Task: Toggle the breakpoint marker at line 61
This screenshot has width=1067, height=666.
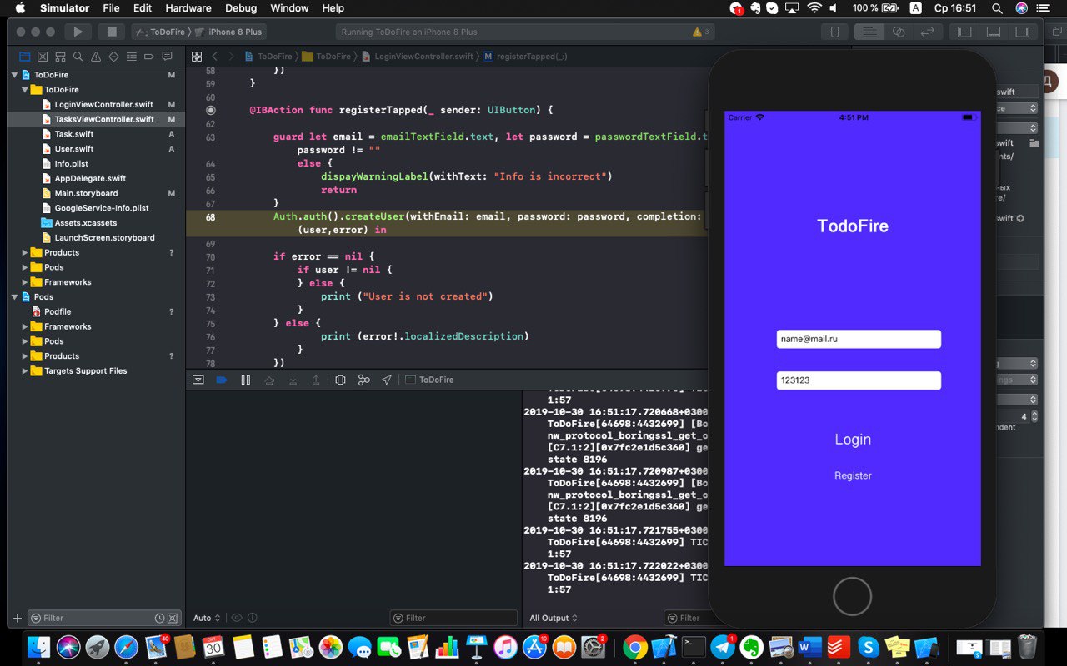Action: [210, 110]
